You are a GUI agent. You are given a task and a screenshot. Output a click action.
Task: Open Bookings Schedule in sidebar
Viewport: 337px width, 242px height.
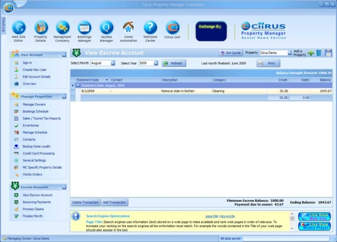click(x=36, y=111)
